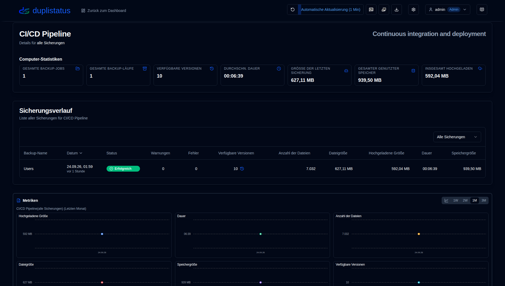Expand the admin user menu
This screenshot has height=286, width=505.
pos(447,10)
